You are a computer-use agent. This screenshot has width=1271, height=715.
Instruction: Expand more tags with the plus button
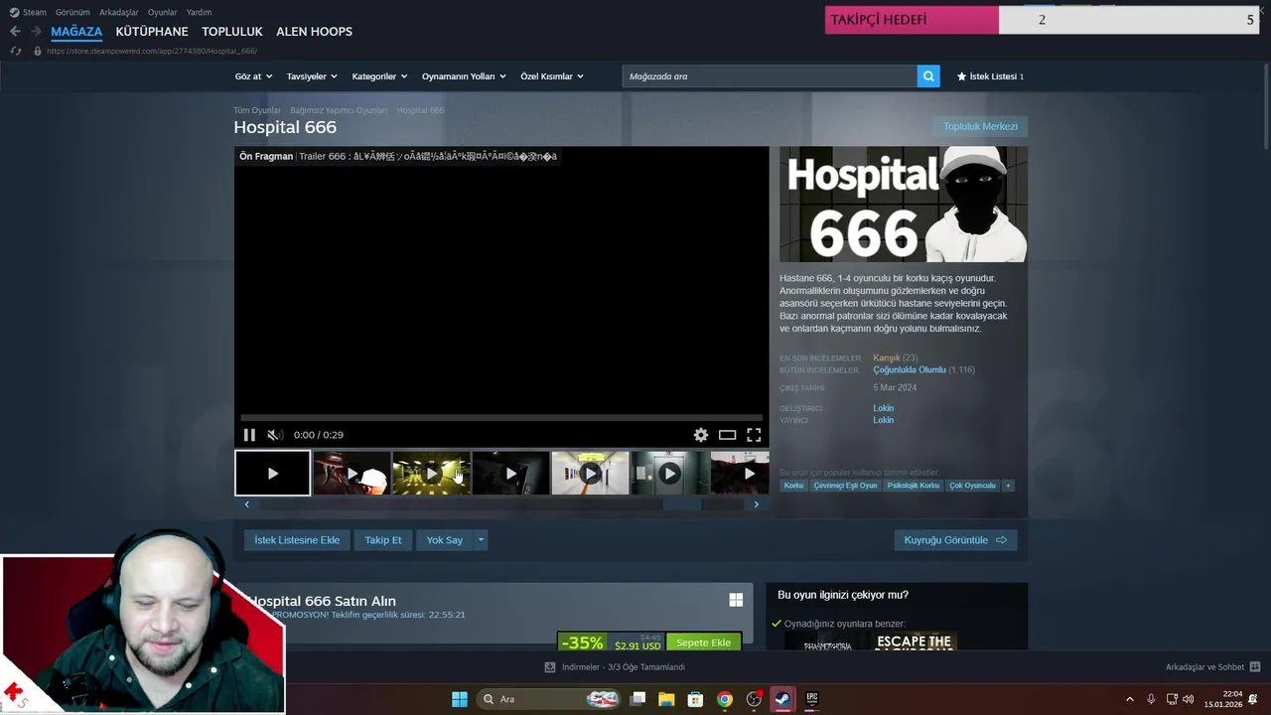coord(1008,486)
